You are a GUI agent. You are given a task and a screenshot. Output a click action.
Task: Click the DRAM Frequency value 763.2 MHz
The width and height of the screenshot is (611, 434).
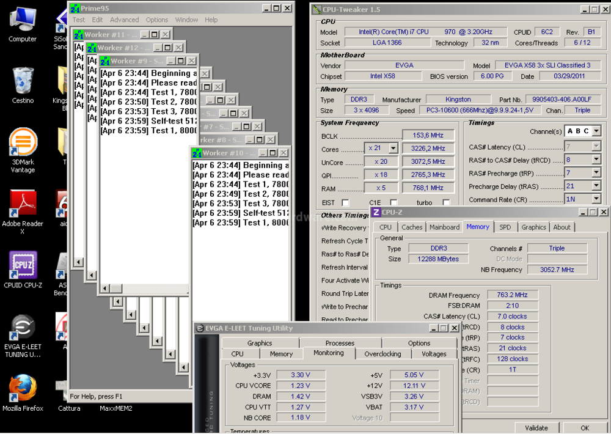512,295
